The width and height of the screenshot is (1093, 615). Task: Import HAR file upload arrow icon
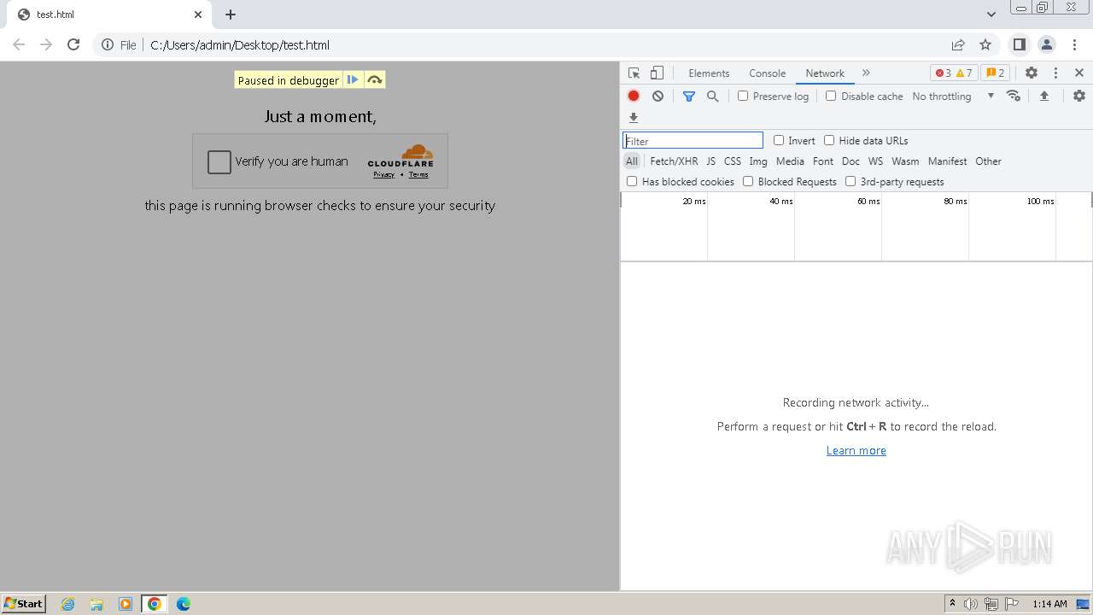point(1043,97)
